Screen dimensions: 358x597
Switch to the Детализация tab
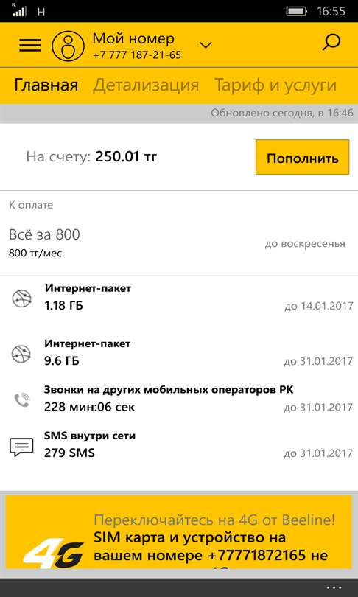tap(146, 85)
